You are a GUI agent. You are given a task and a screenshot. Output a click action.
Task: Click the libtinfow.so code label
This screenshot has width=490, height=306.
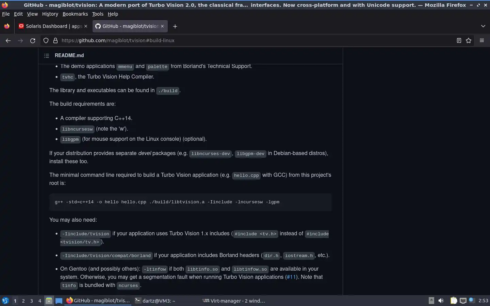(x=250, y=269)
